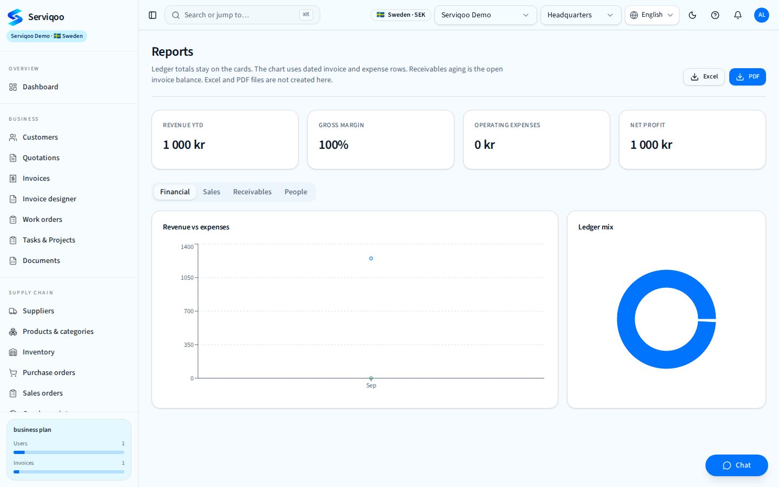
Task: Click the Serviqoo Demo · Sweden badge
Action: [x=47, y=36]
